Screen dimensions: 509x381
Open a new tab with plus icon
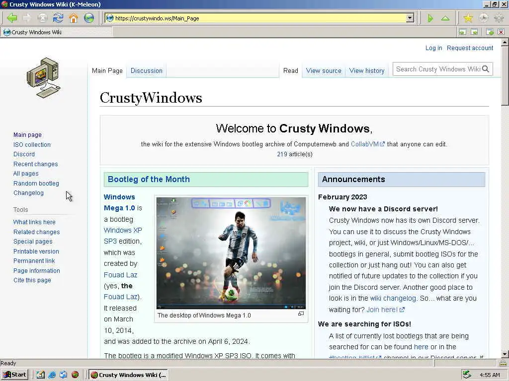[490, 32]
